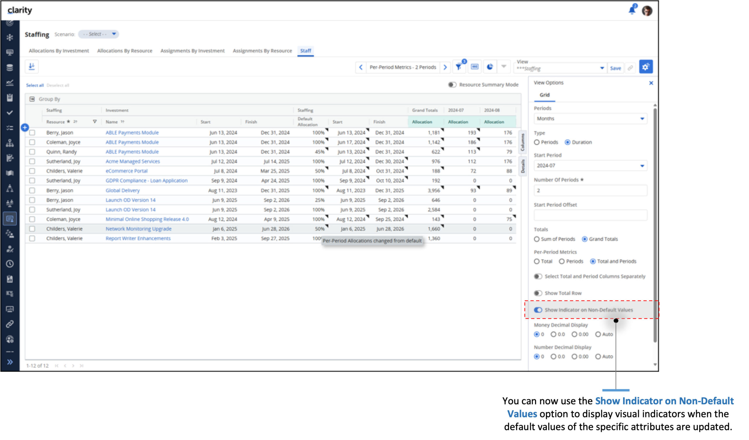Click the row height card icon in toolbar

pos(475,67)
